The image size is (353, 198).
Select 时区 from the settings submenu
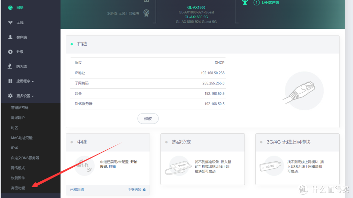(x=15, y=128)
